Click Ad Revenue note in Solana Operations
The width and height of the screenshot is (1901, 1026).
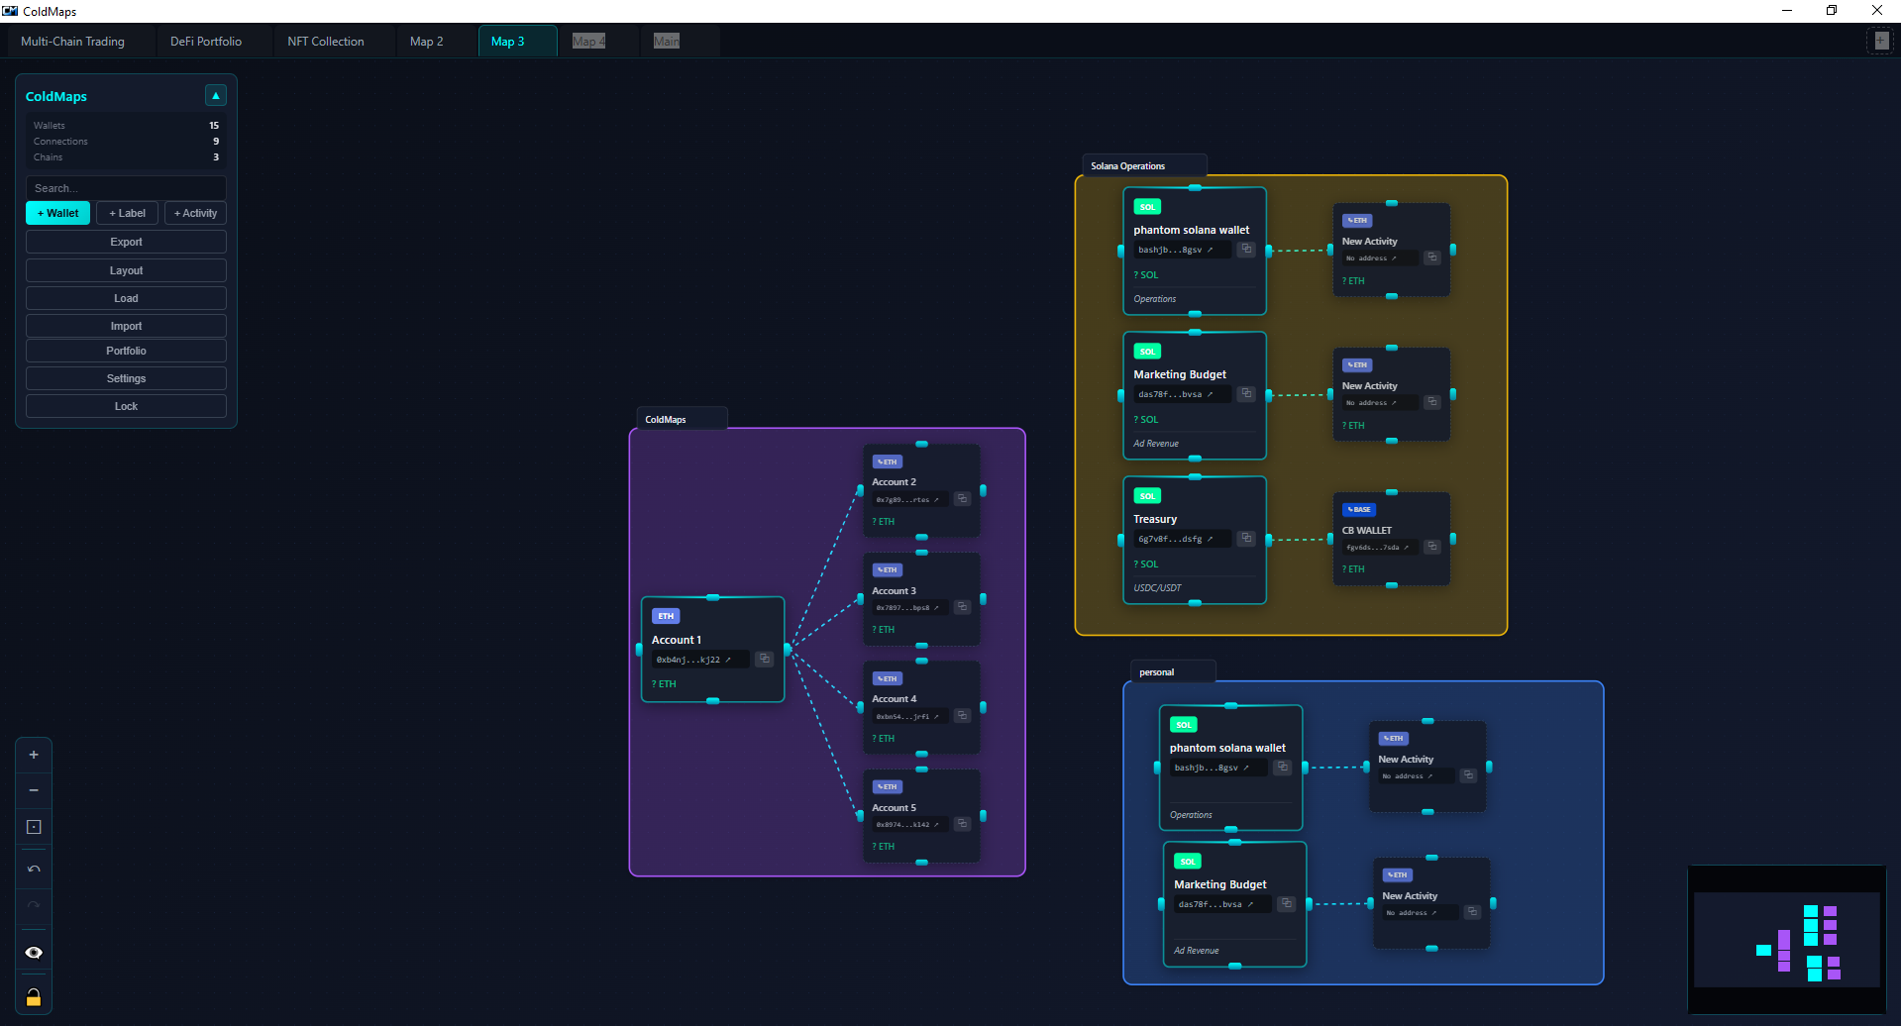1156,444
